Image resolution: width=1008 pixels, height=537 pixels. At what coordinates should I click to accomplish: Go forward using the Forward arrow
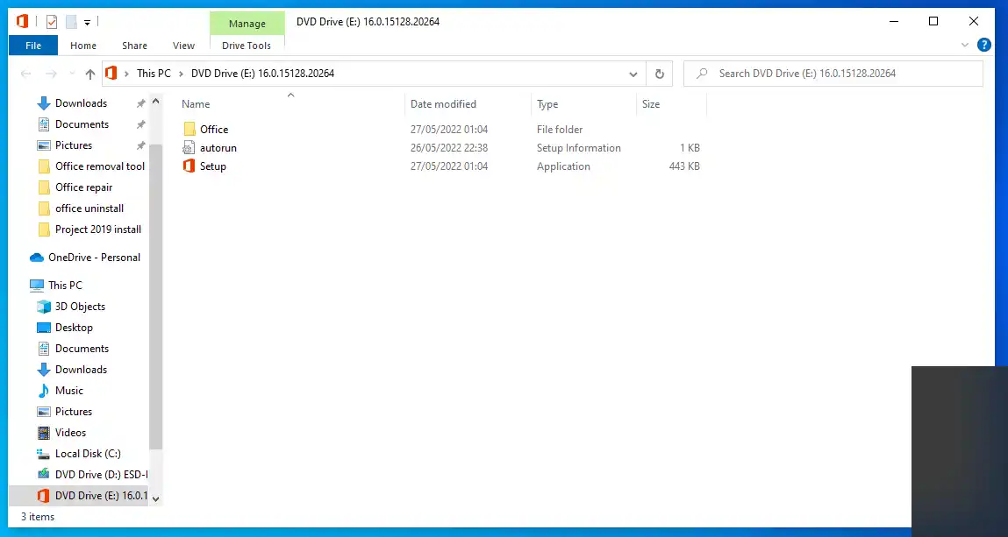coord(51,74)
